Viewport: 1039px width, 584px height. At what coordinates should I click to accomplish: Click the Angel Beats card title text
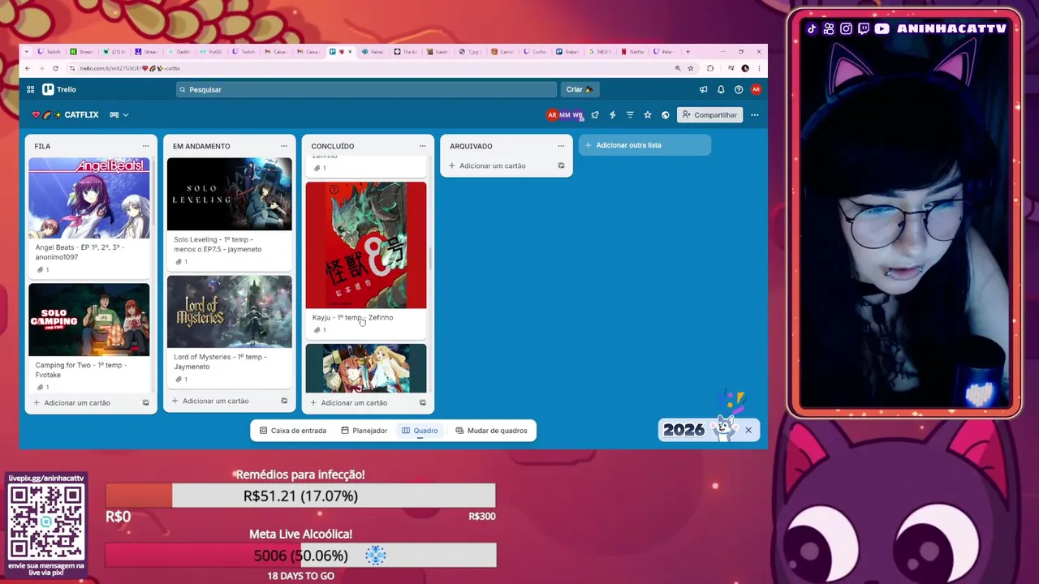[80, 252]
